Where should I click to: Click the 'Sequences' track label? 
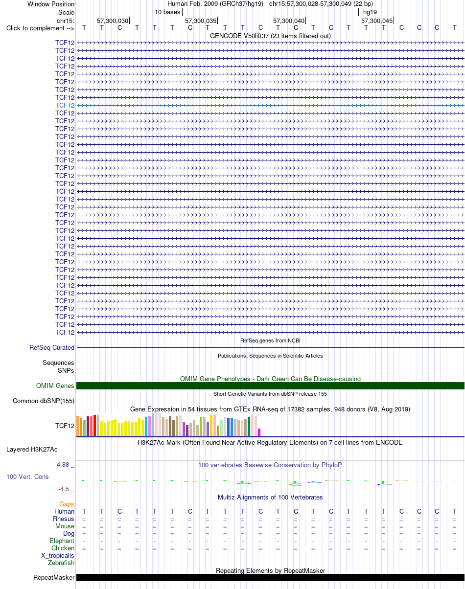(x=58, y=363)
